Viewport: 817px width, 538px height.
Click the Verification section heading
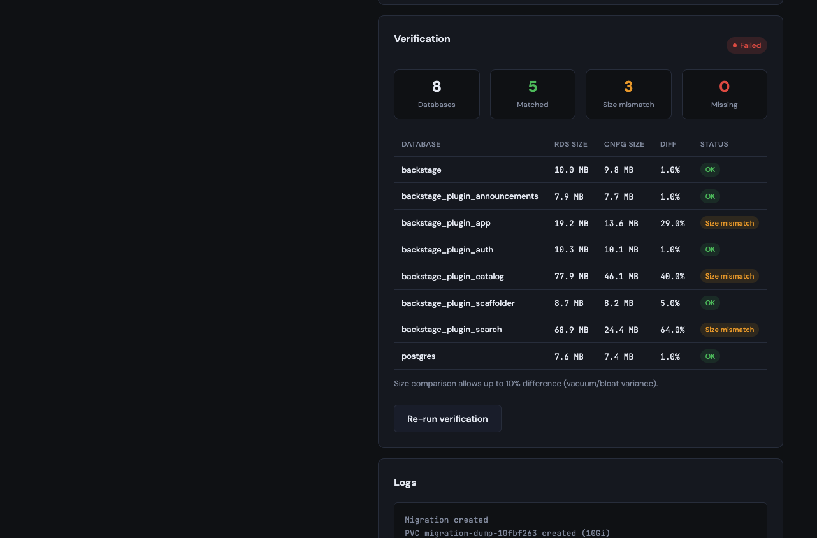pyautogui.click(x=422, y=39)
